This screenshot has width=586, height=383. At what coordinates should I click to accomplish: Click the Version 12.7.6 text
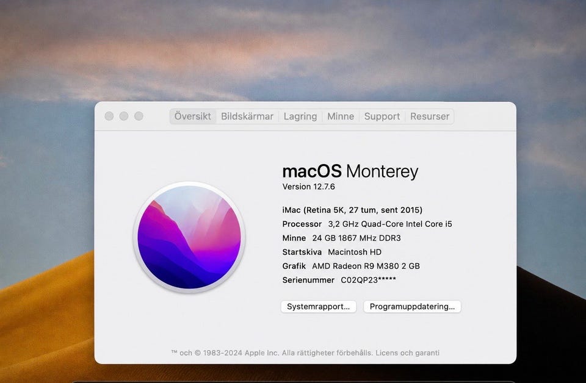coord(309,187)
